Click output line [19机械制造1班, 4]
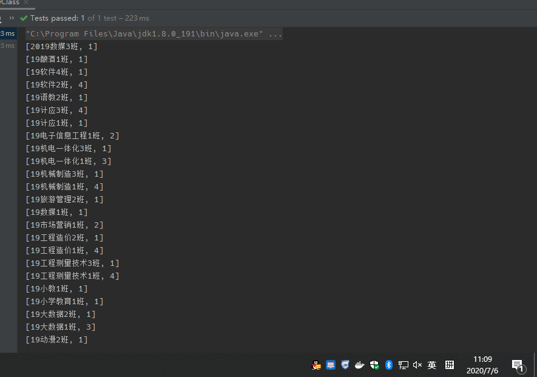This screenshot has height=377, width=537. click(x=65, y=187)
